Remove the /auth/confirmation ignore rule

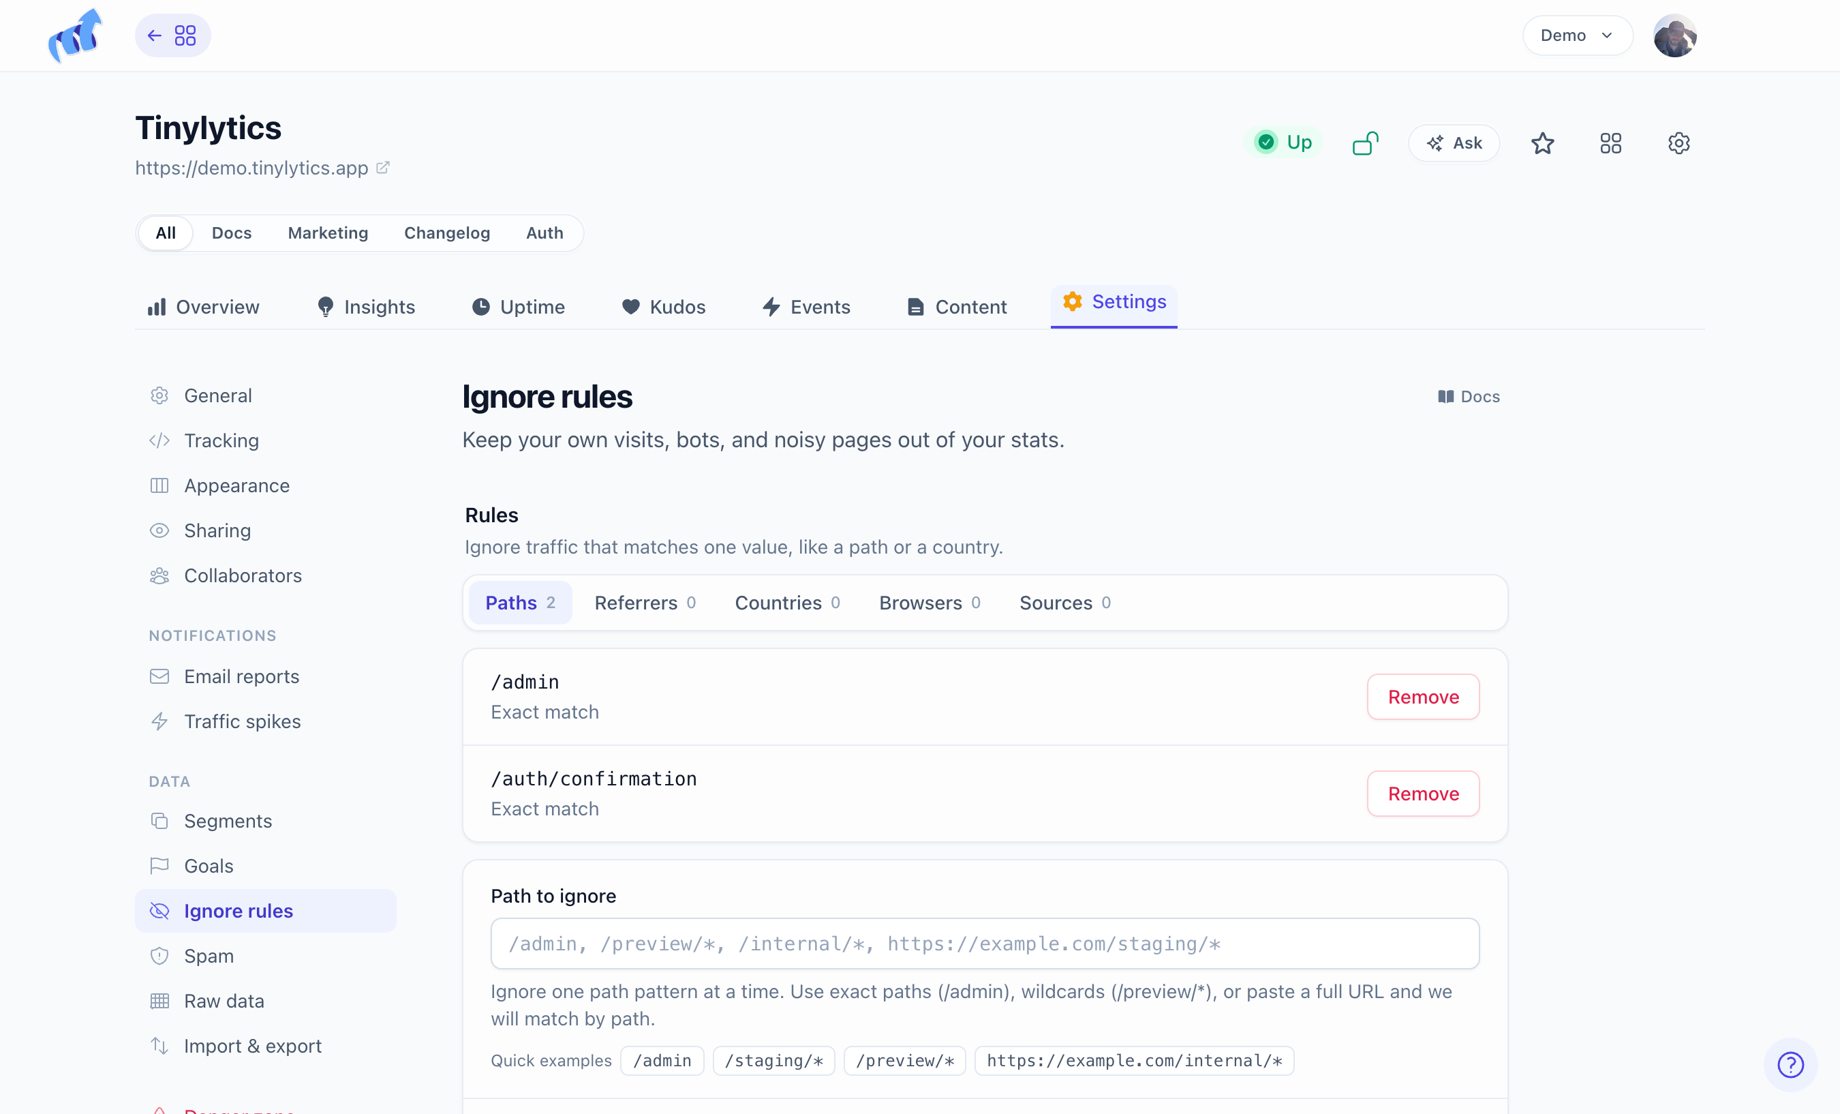tap(1422, 793)
